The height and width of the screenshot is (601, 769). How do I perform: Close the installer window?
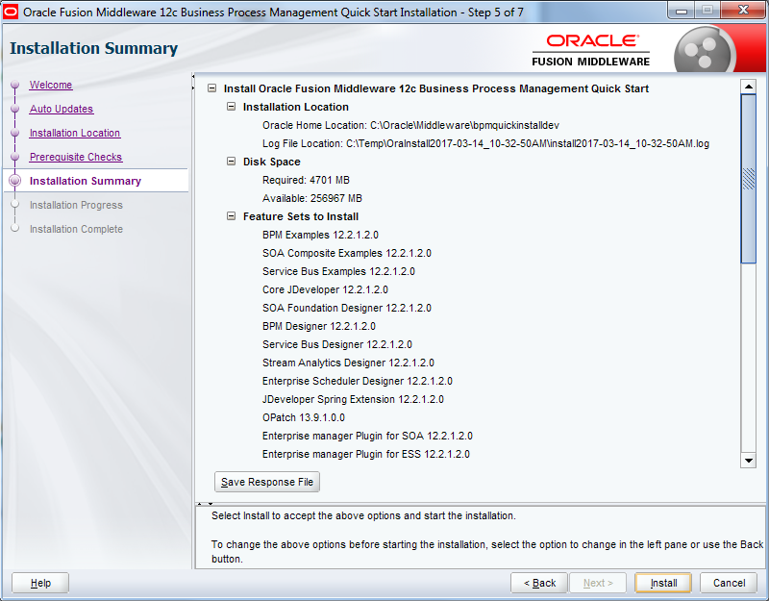coord(743,11)
